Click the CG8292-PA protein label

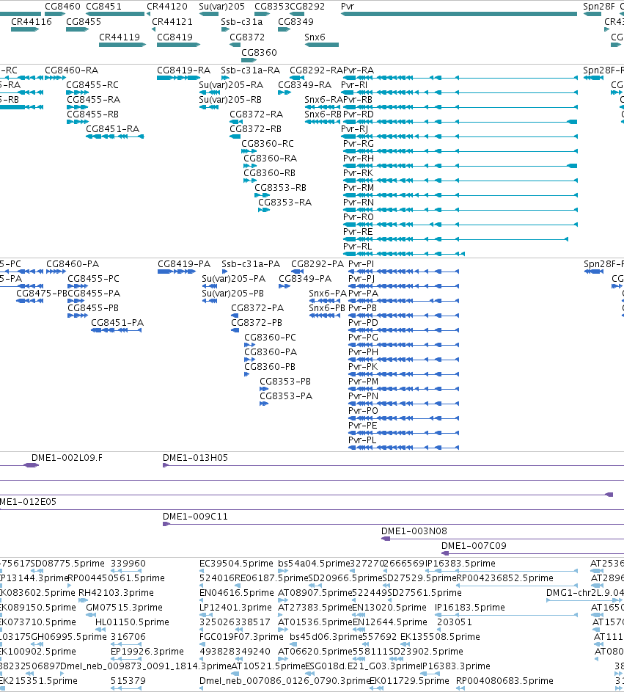tap(317, 264)
